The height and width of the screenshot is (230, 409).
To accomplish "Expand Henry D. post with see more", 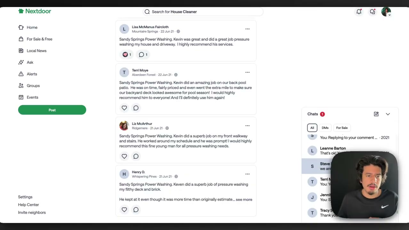I will 244,200.
